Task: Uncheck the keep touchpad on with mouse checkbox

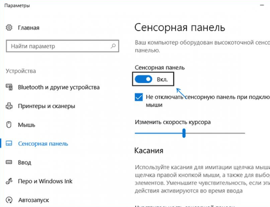Action: (x=139, y=97)
